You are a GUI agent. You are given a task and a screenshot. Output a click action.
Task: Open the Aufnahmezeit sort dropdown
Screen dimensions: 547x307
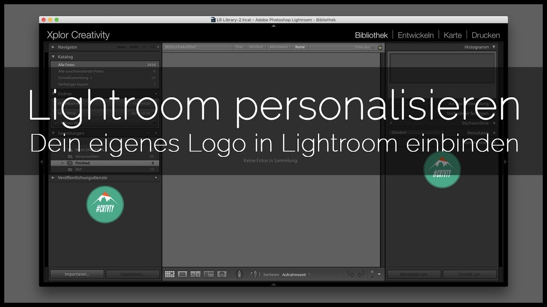point(296,275)
